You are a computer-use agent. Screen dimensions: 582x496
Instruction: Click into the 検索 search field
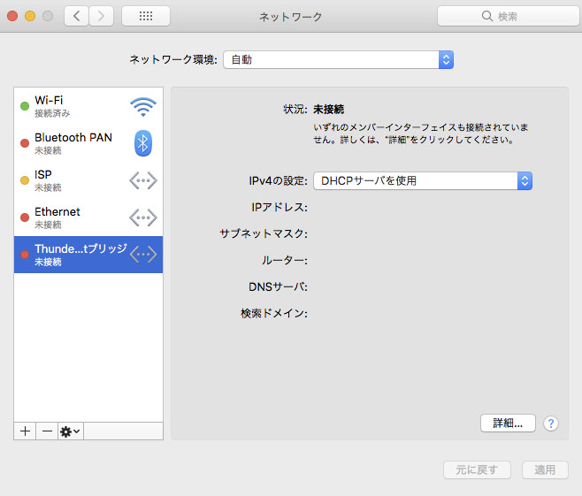pos(508,16)
